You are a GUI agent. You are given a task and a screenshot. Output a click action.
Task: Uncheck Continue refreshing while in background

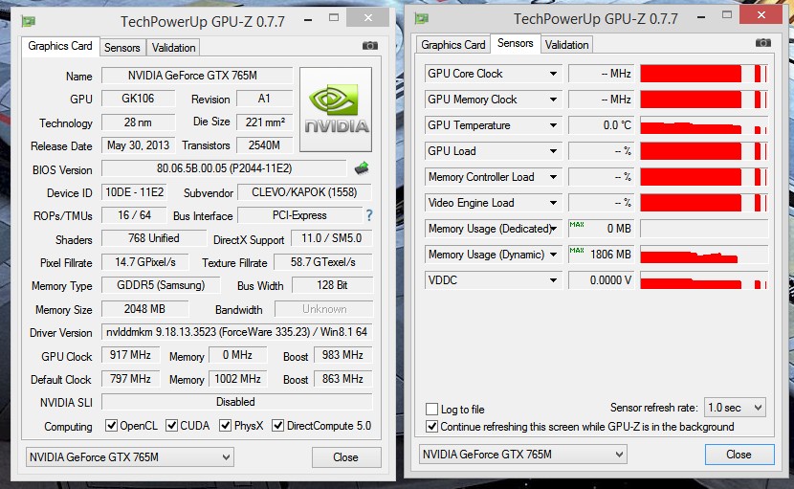[x=432, y=426]
